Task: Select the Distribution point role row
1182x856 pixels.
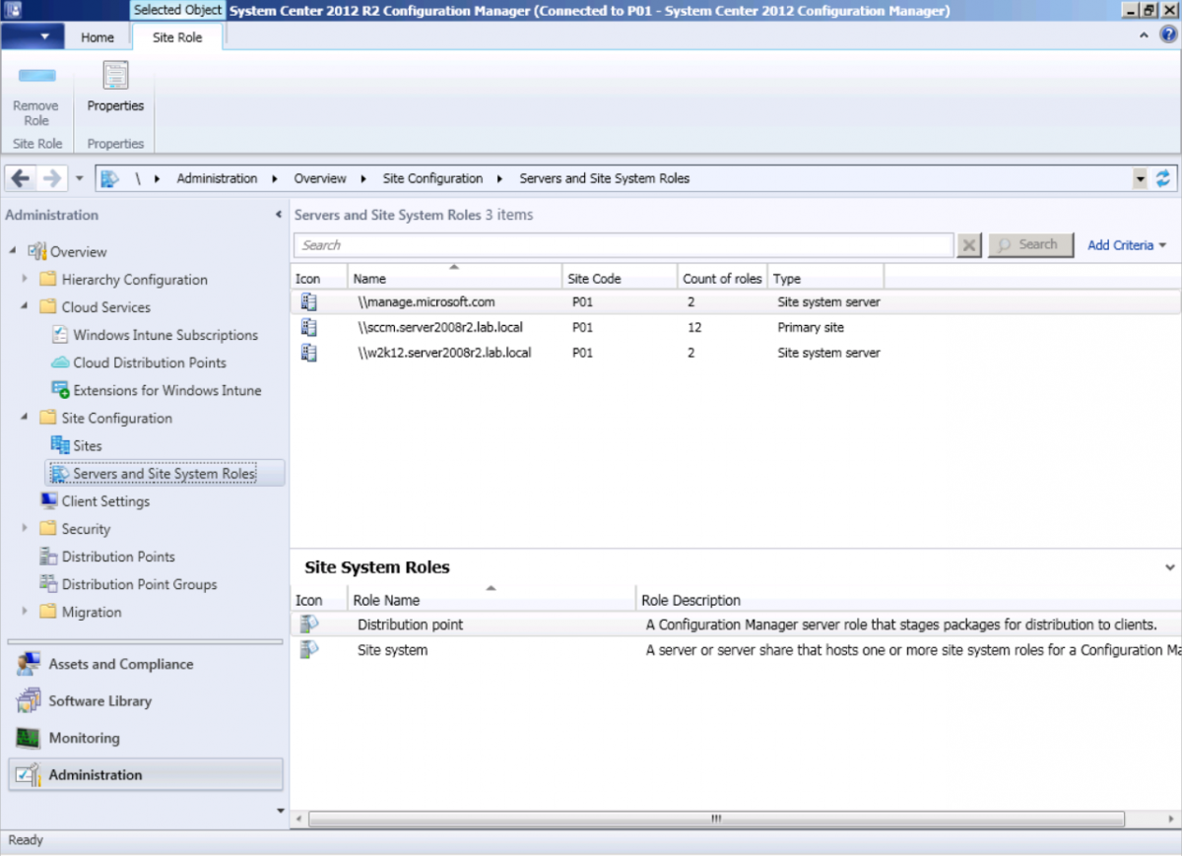Action: coord(736,625)
